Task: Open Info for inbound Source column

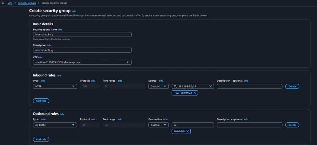Action: (x=161, y=81)
